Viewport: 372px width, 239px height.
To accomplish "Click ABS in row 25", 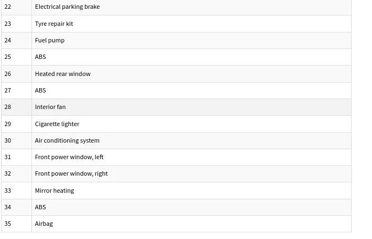I will 40,57.
